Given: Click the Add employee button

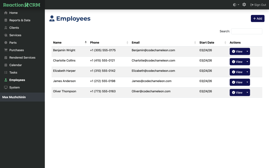Looking at the screenshot, I should 257,19.
